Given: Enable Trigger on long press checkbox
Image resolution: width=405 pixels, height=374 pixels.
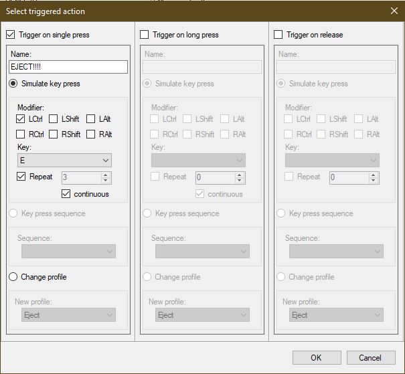Looking at the screenshot, I should click(144, 35).
